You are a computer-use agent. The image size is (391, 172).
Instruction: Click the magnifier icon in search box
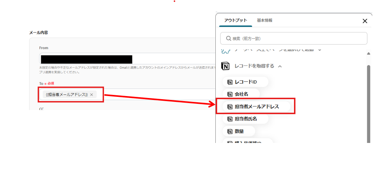[228, 38]
